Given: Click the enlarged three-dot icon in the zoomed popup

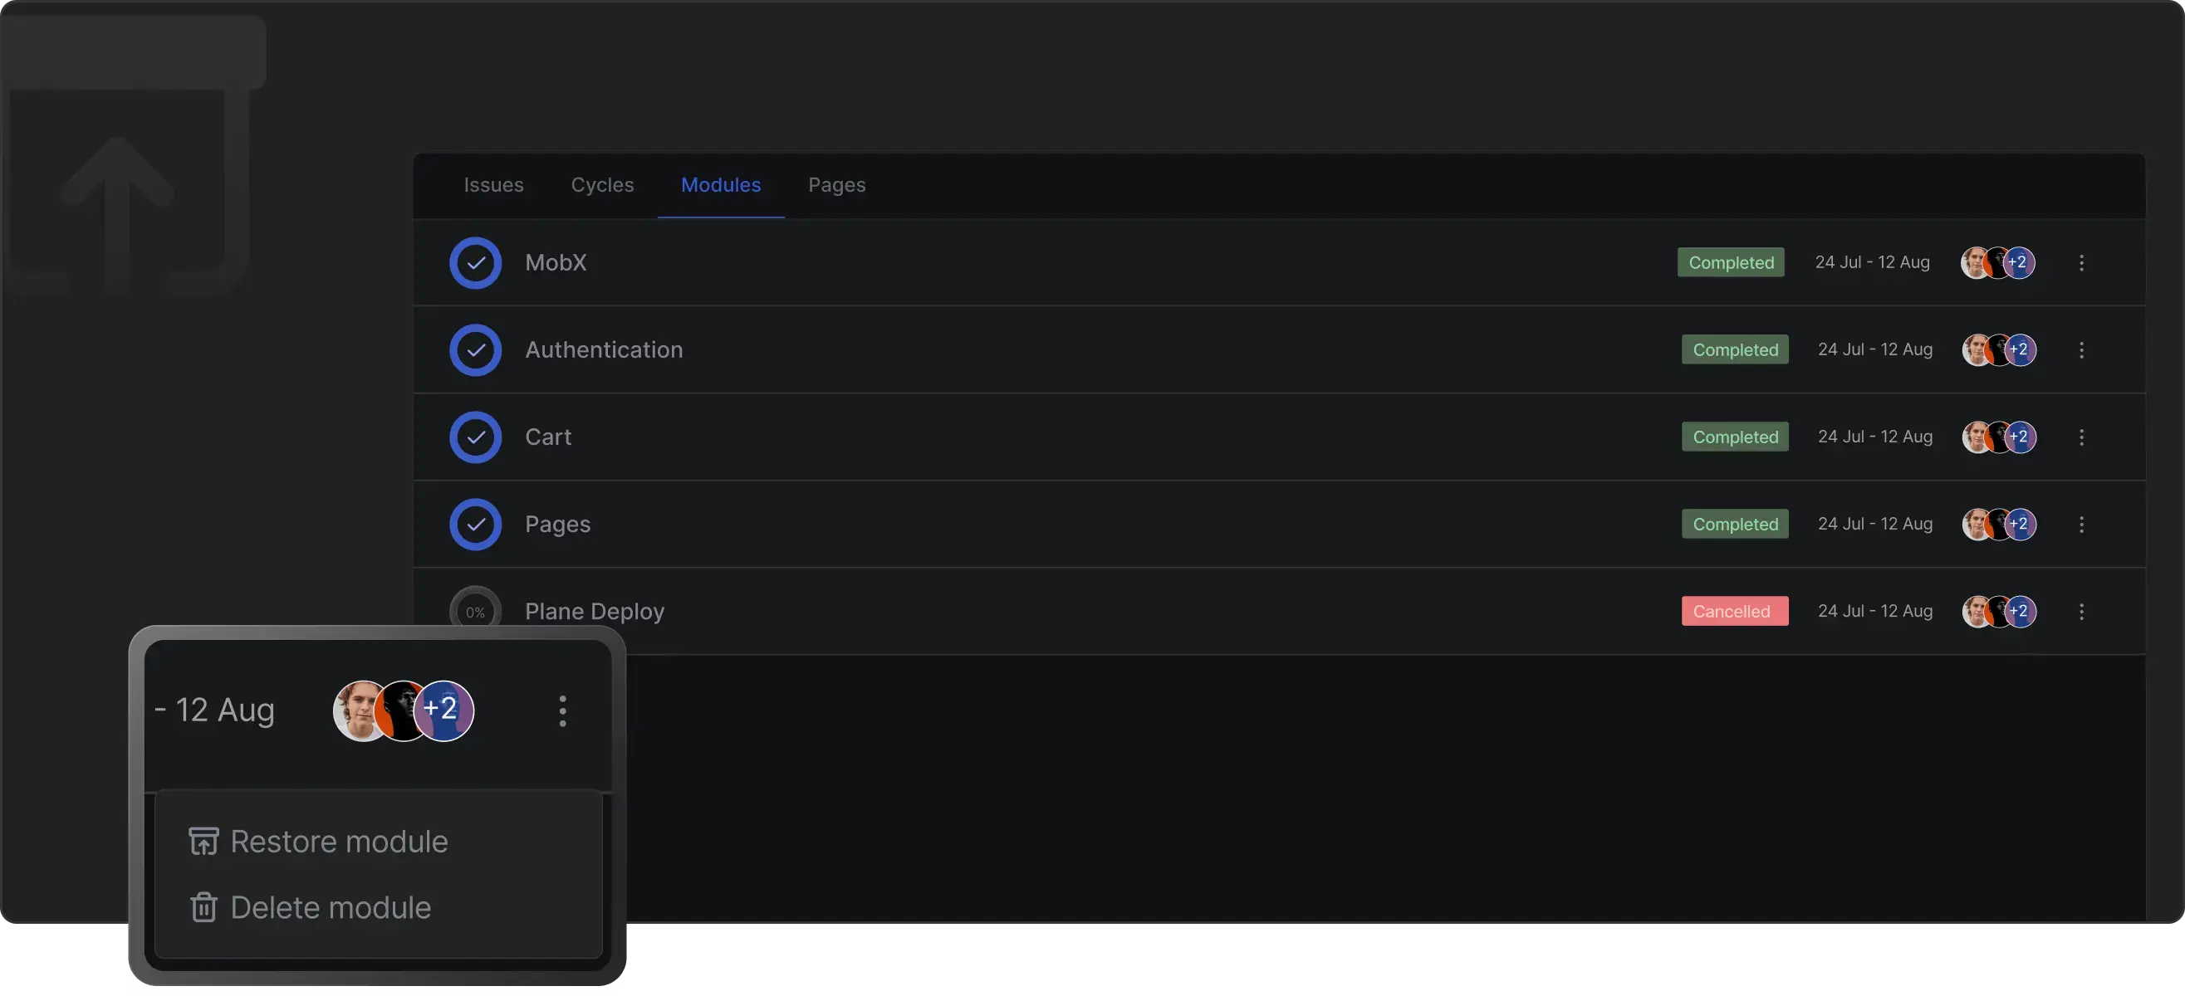Looking at the screenshot, I should 562,710.
